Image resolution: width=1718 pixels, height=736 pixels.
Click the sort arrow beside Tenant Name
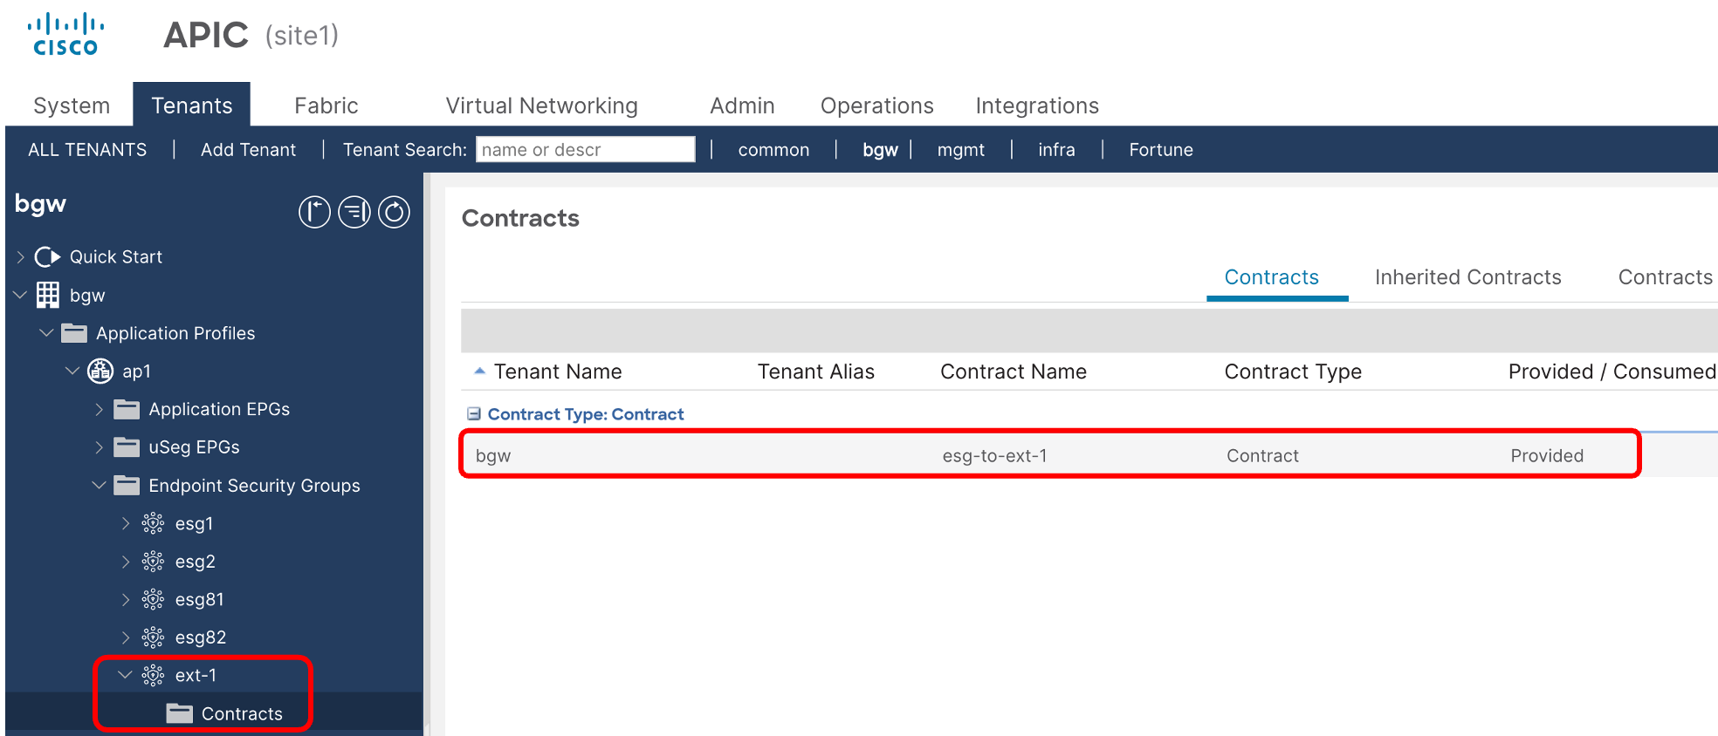point(479,371)
